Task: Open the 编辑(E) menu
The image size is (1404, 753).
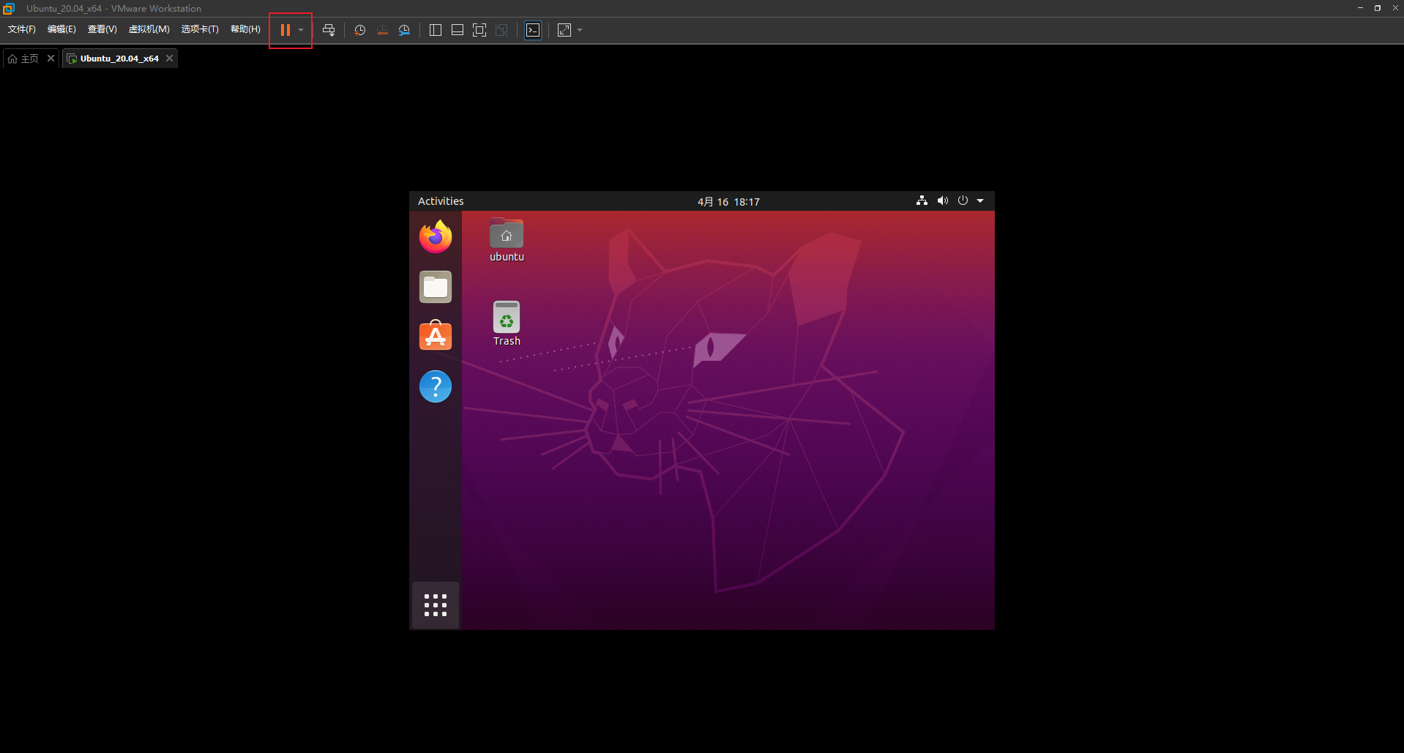Action: click(x=61, y=29)
